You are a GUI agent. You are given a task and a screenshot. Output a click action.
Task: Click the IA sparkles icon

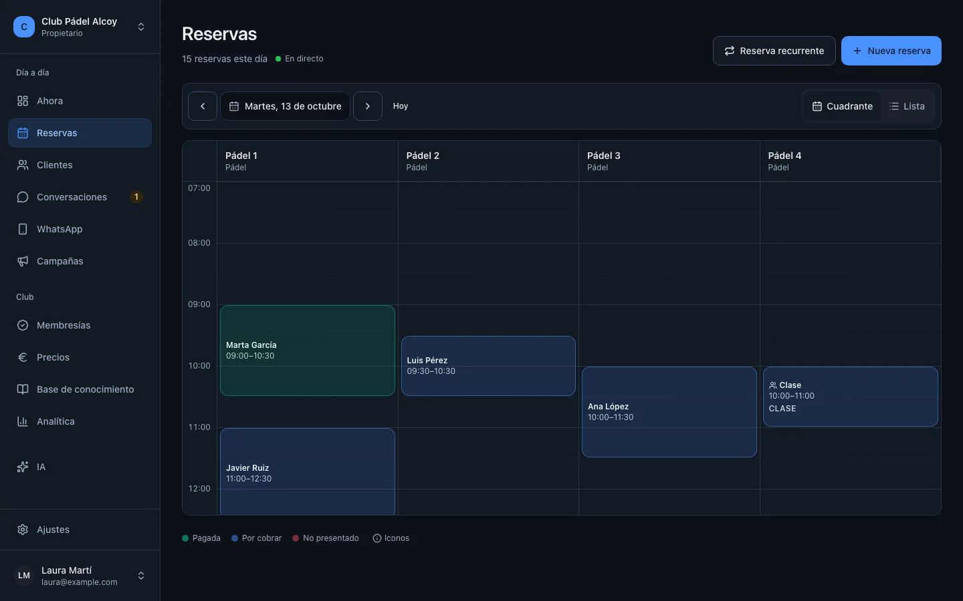coord(23,467)
